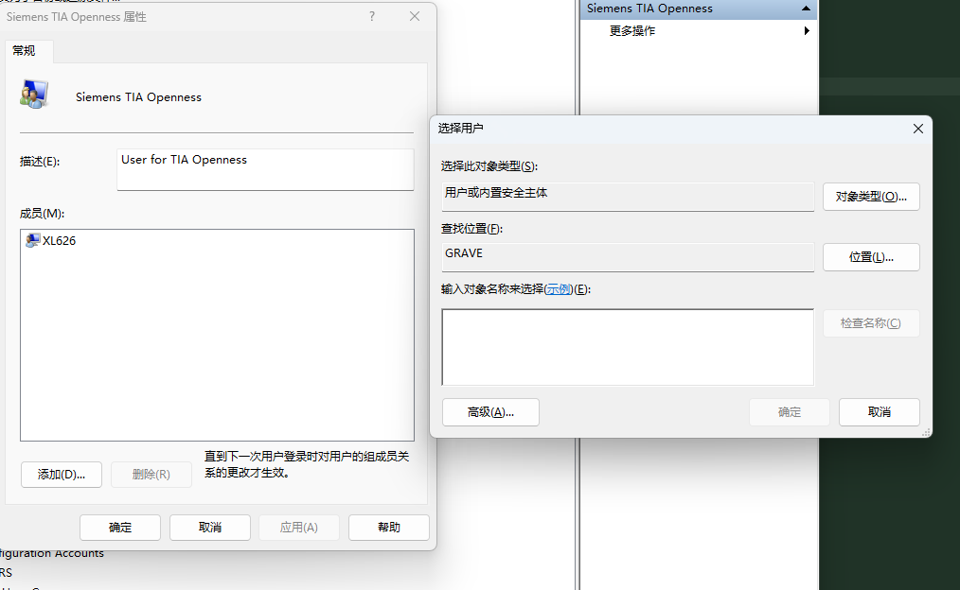Confirm the properties dialog with 确定
The width and height of the screenshot is (960, 590).
click(x=120, y=527)
